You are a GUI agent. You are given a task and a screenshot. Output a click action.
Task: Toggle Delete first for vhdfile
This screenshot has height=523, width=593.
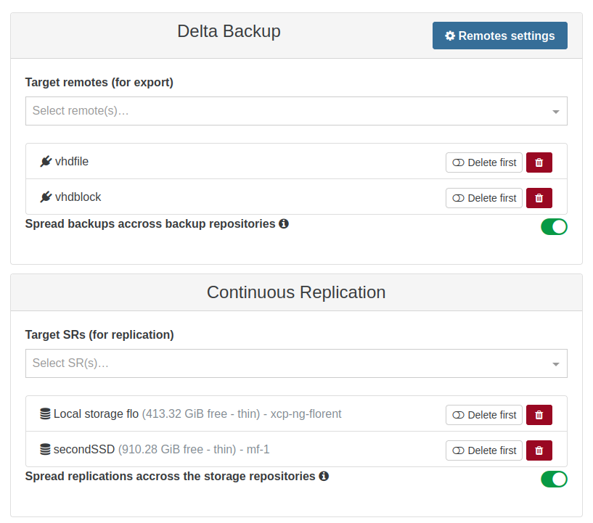click(483, 162)
